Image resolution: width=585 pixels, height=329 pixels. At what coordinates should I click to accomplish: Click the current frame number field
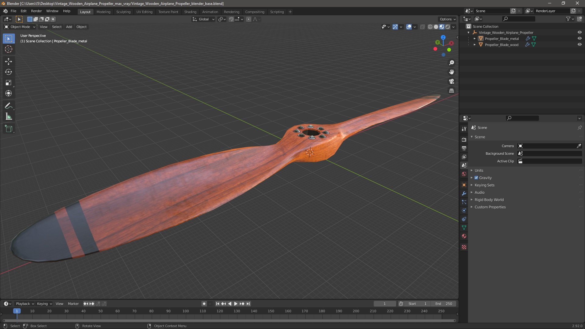pyautogui.click(x=385, y=304)
